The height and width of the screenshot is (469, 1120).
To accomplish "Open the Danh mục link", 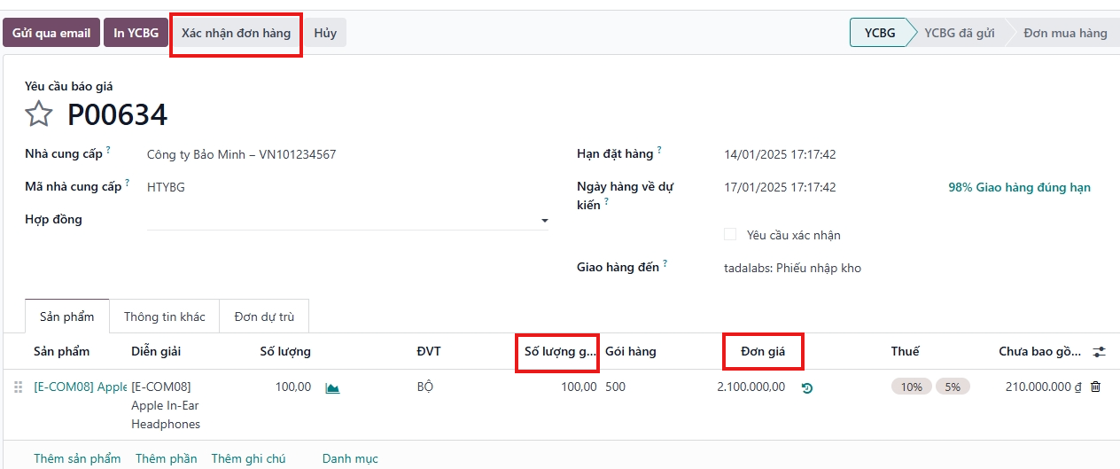I will 350,458.
